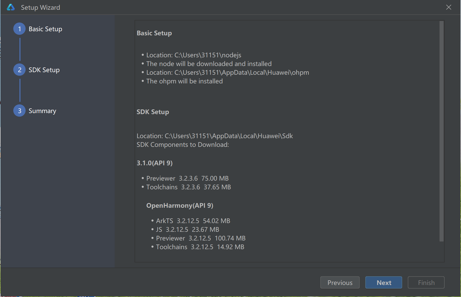Screen dimensions: 461x297
Task: Click 'The ohpm will be installed' line
Action: pyautogui.click(x=184, y=81)
